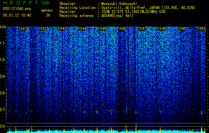Select the 1050 time marker
Screen dimensions: 209x133
click(202, 29)
